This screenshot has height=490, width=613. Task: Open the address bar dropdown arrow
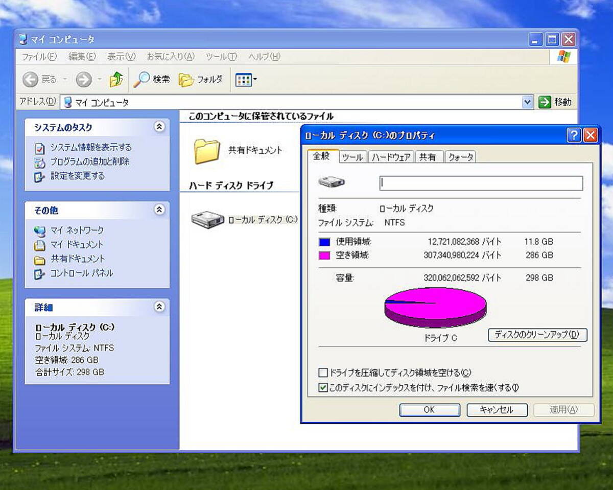coord(528,102)
